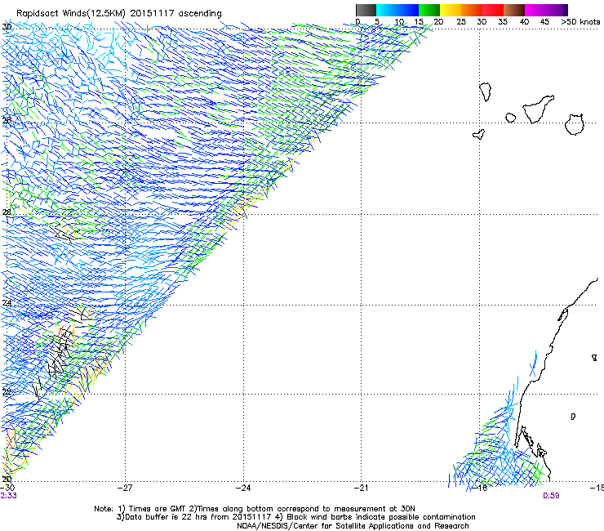
Task: Click the brown 35-40 knots legend swatch
Action: (514, 10)
